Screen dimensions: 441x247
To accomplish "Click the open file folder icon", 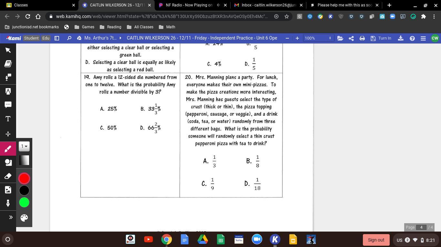I will (340, 38).
